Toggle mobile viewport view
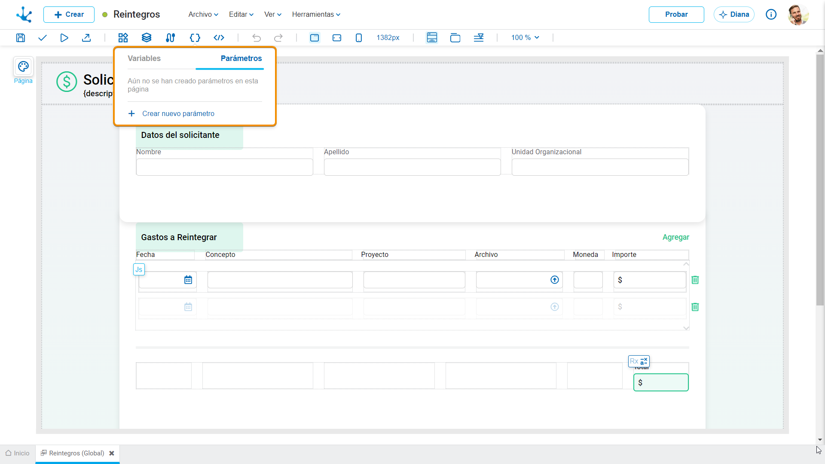 (x=359, y=38)
